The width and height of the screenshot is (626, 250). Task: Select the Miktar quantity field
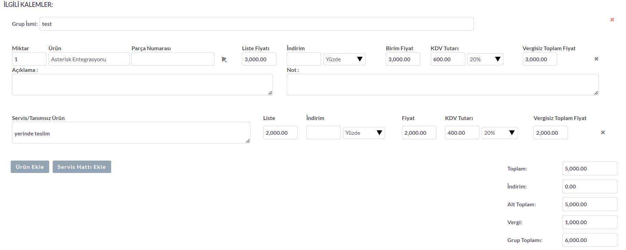29,59
